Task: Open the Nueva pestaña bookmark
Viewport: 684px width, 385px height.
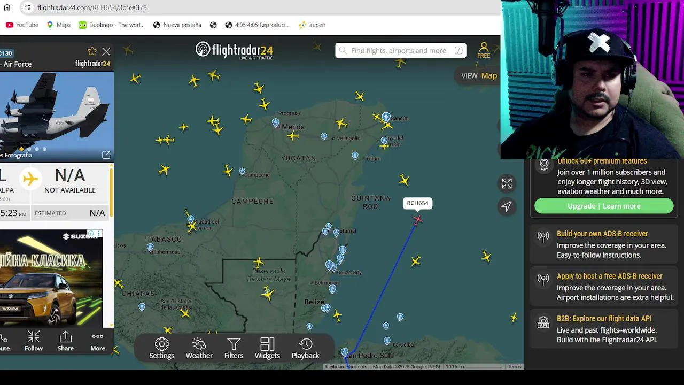Action: (x=177, y=25)
